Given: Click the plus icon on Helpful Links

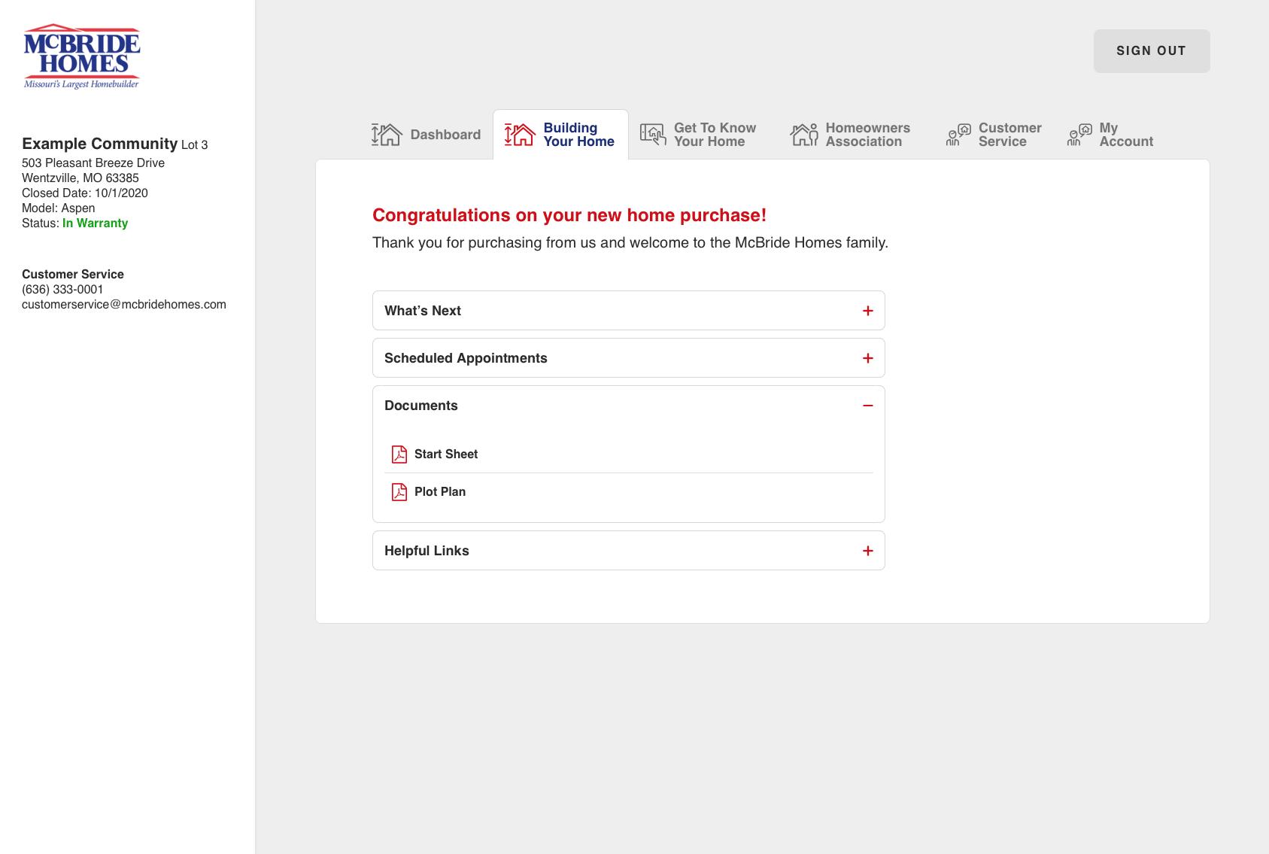Looking at the screenshot, I should click(868, 551).
